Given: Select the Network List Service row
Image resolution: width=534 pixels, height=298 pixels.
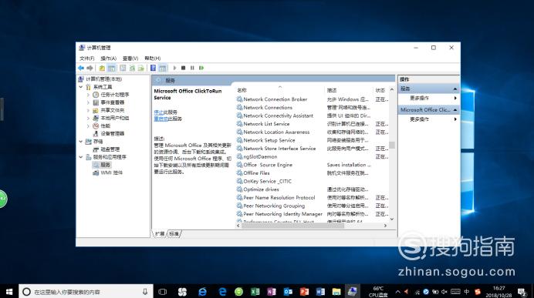Looking at the screenshot, I should pyautogui.click(x=266, y=124).
